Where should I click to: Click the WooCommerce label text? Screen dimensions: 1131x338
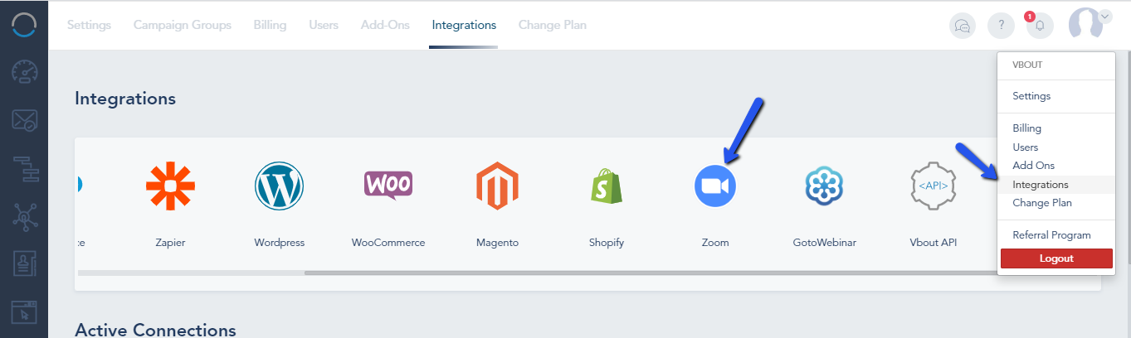pos(388,243)
